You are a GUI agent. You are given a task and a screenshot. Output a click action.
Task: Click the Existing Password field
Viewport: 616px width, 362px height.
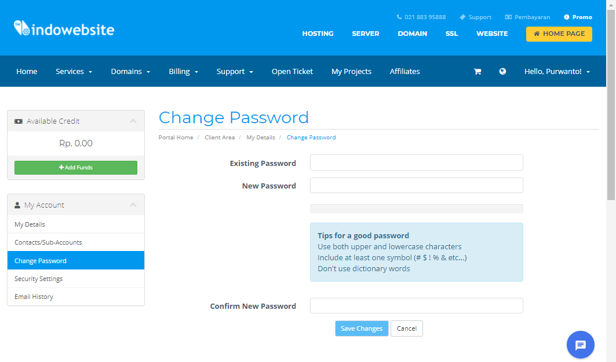[x=416, y=162]
